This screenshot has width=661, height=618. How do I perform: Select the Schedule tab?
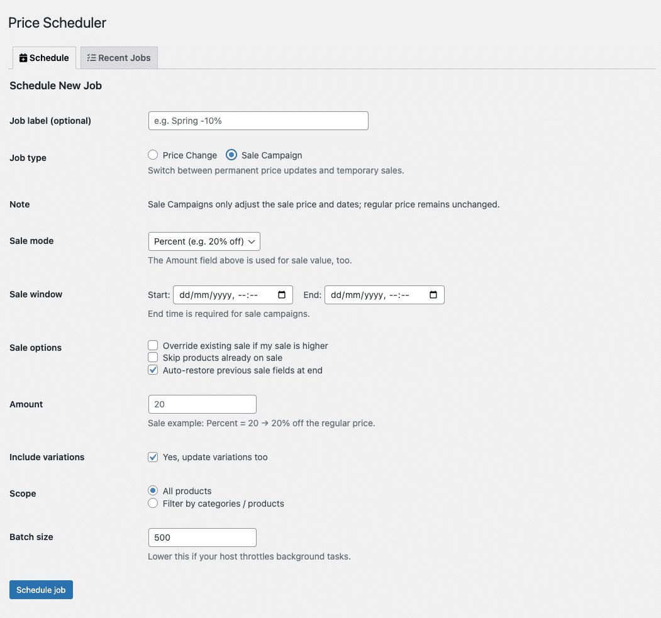pyautogui.click(x=44, y=58)
